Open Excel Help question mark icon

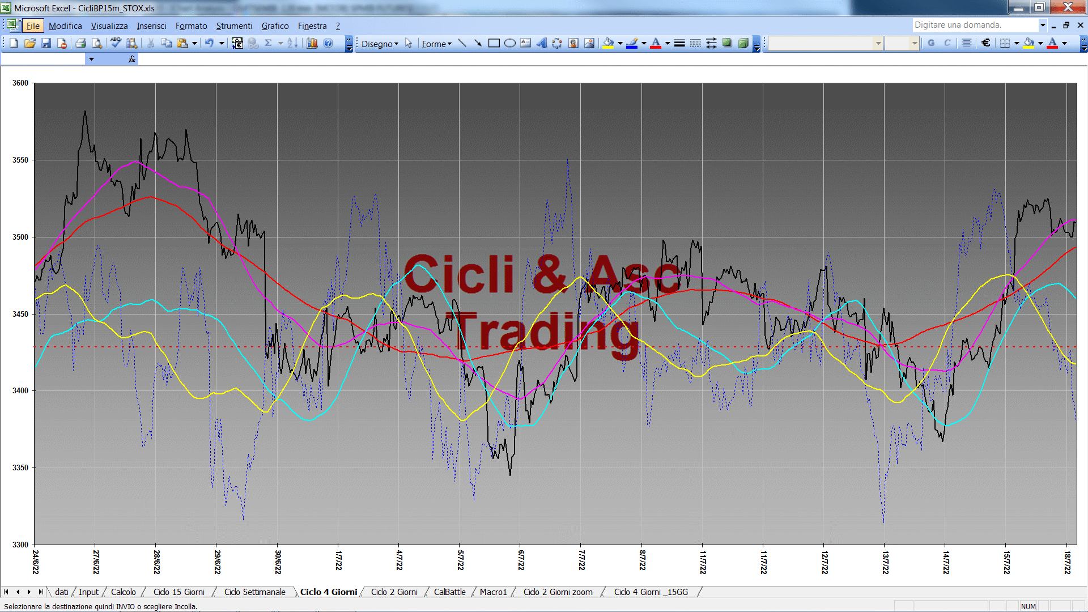(328, 43)
